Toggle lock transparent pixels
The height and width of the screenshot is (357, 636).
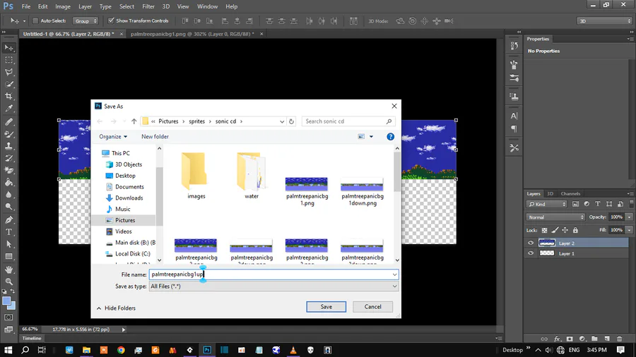click(544, 230)
